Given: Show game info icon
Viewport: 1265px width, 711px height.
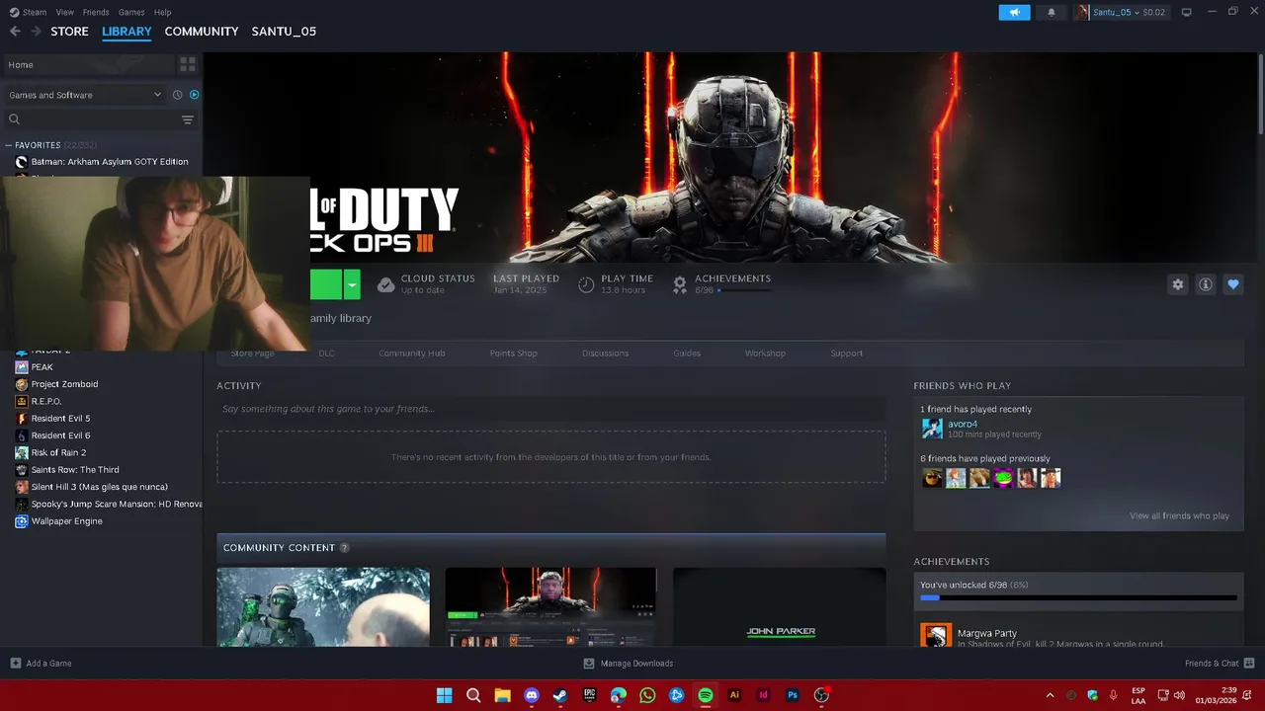Looking at the screenshot, I should [1205, 284].
